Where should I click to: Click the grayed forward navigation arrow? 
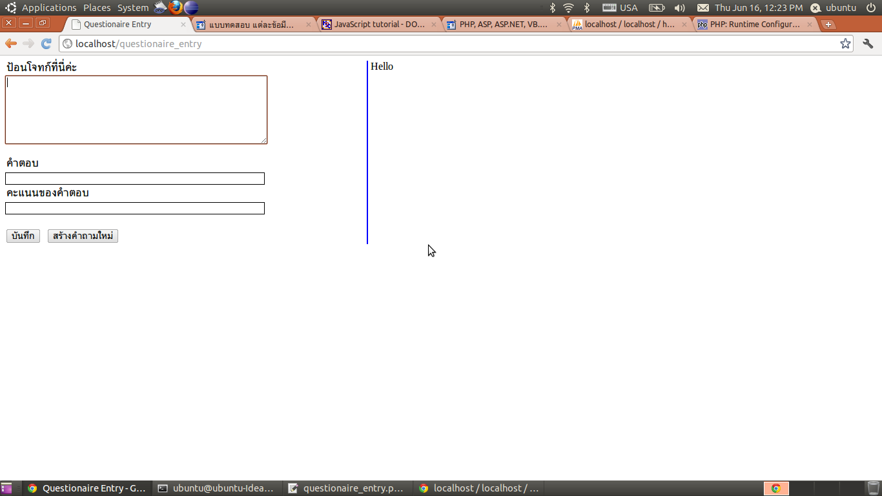click(28, 43)
